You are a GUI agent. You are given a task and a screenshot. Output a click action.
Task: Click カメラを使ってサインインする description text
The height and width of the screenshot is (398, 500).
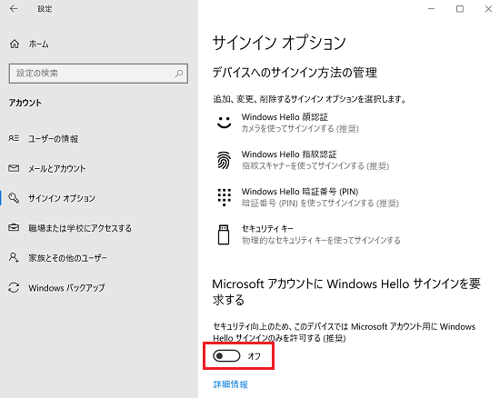point(300,129)
